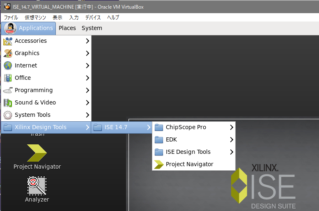
Task: Choose the EDK label
Action: click(x=171, y=140)
